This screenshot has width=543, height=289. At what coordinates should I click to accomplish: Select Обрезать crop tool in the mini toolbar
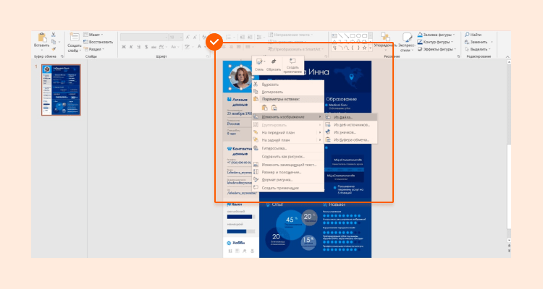click(273, 64)
